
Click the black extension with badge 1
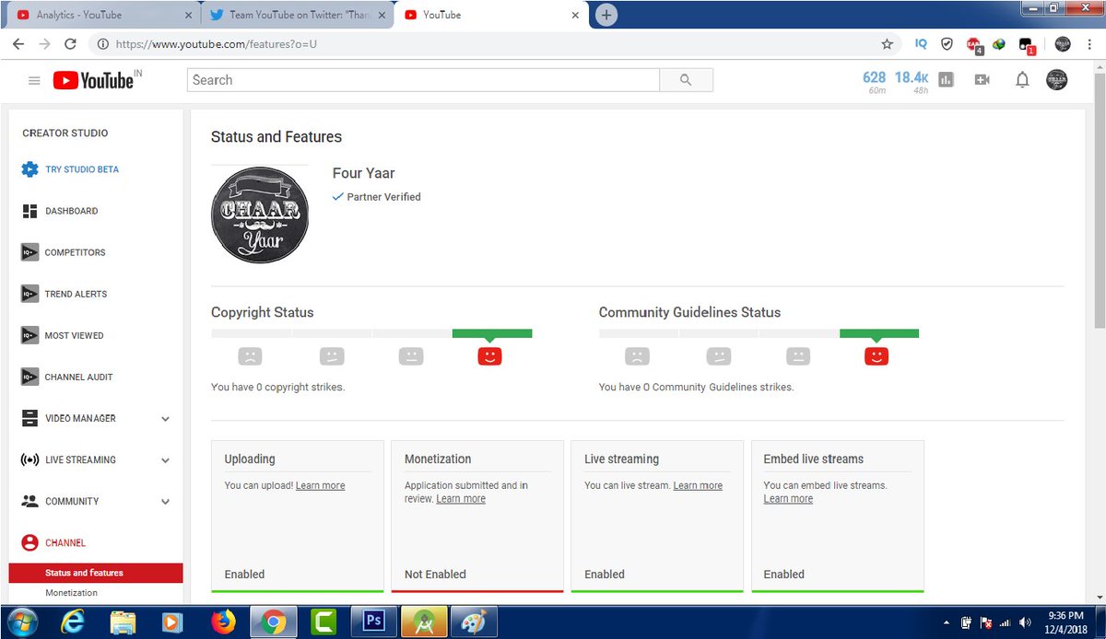click(1026, 44)
